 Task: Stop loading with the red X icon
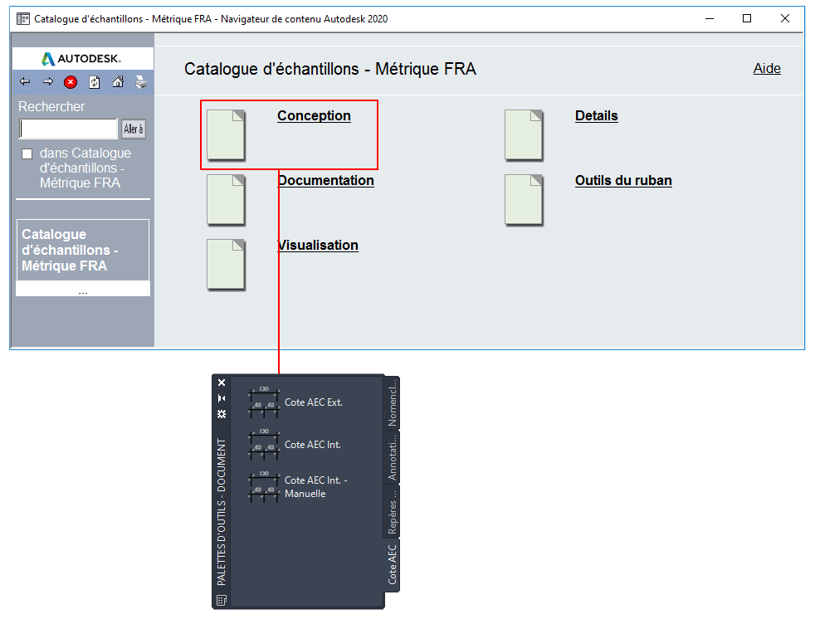[71, 82]
